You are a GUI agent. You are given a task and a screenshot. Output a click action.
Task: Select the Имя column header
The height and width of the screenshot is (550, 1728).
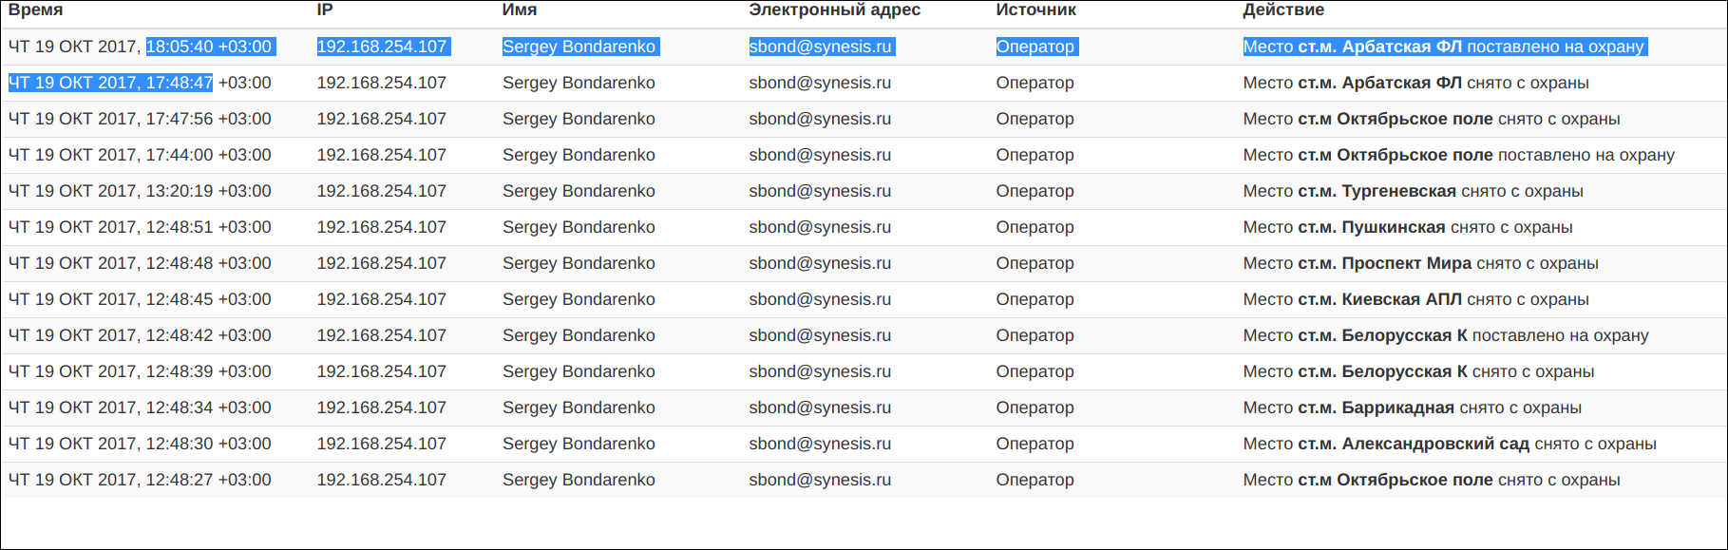(520, 9)
